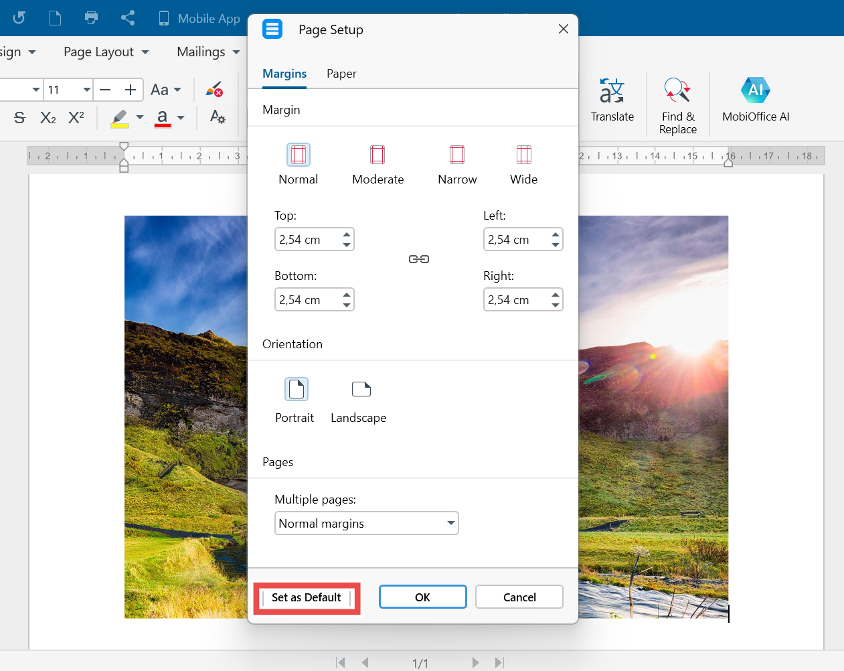This screenshot has height=671, width=844.
Task: Go to the first page
Action: pyautogui.click(x=341, y=662)
